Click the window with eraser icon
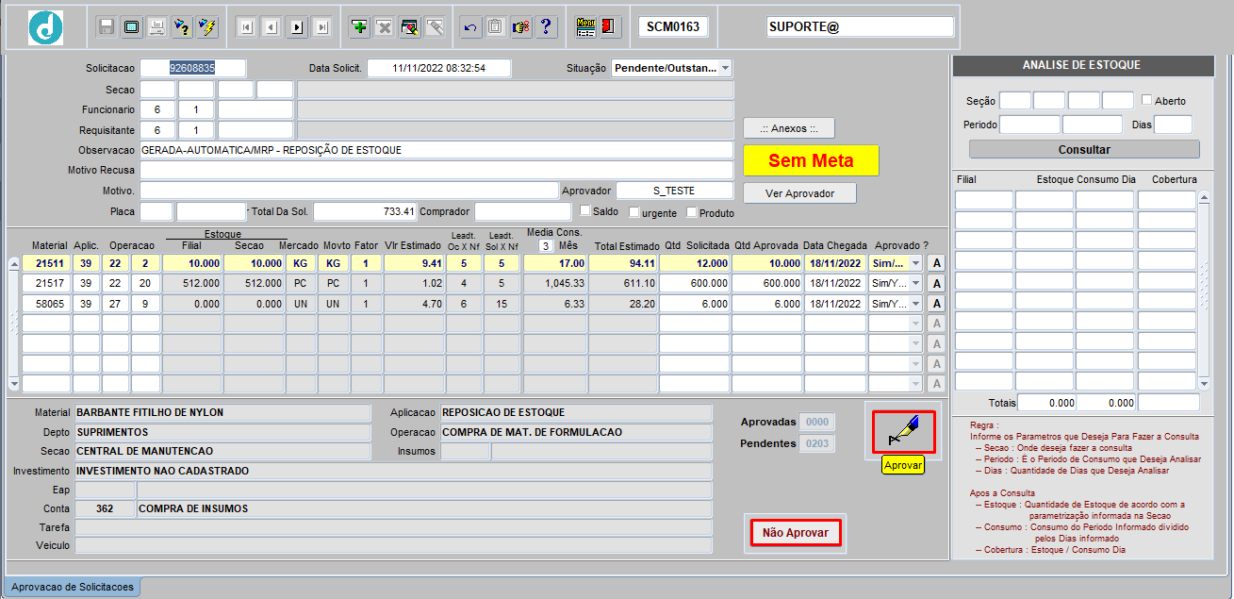The width and height of the screenshot is (1234, 599). (x=409, y=27)
